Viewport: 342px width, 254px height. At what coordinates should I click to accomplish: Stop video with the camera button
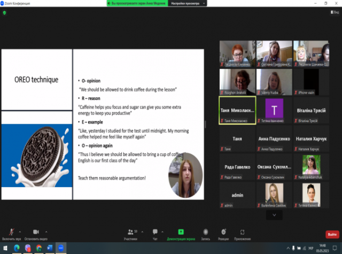pyautogui.click(x=36, y=233)
